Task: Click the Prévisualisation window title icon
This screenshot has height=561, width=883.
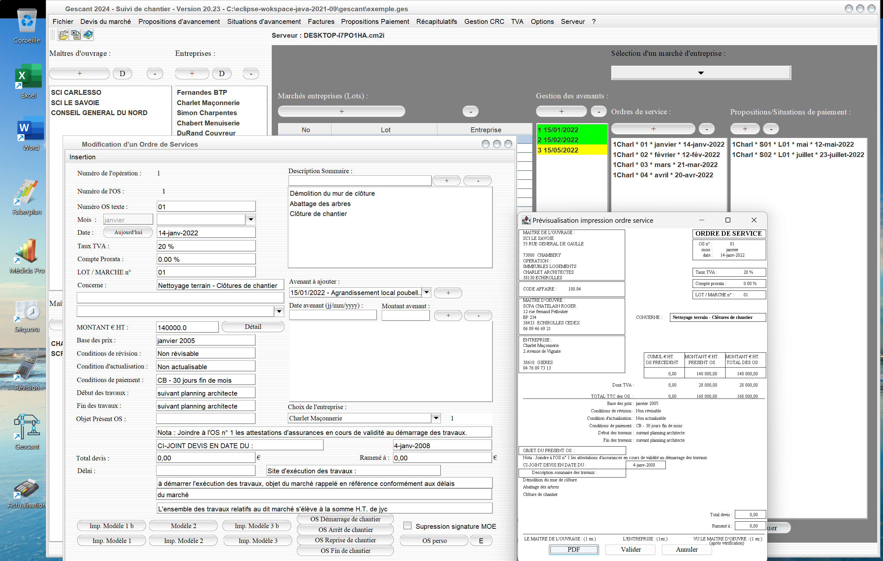Action: click(526, 220)
